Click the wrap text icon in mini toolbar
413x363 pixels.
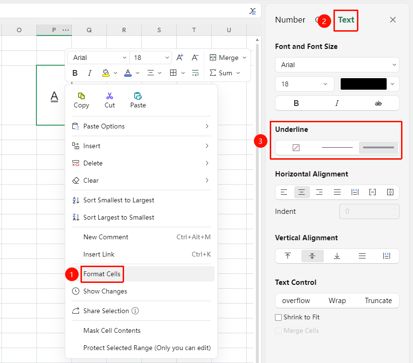point(195,73)
